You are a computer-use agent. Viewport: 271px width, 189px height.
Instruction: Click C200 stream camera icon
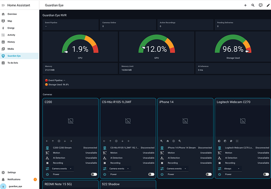click(48, 148)
